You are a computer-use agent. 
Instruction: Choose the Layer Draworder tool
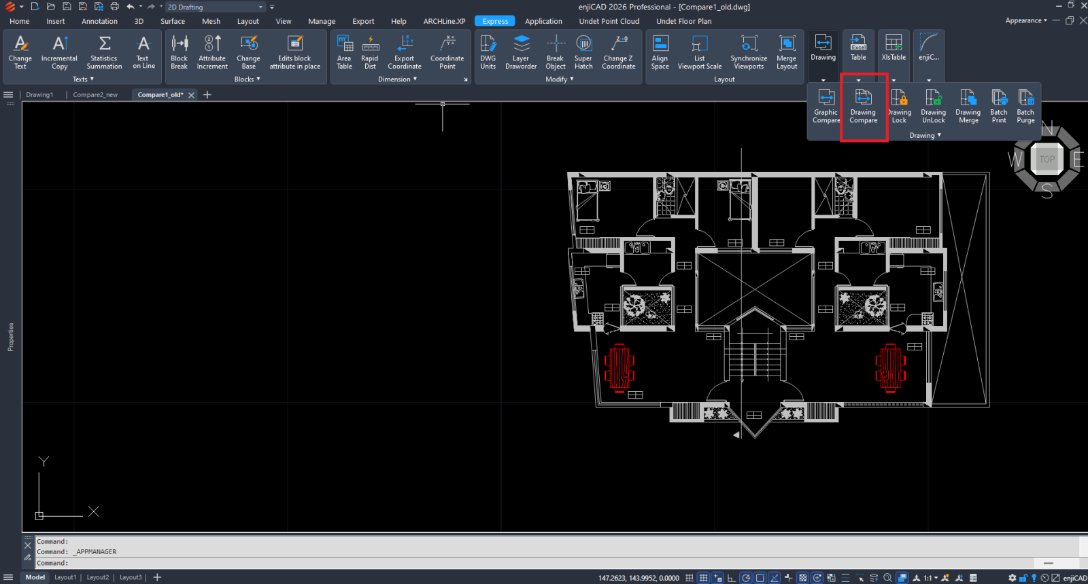coord(521,52)
